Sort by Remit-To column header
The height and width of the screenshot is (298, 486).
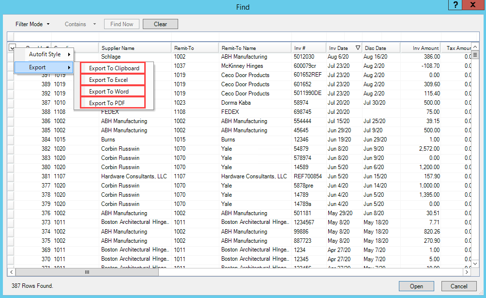pos(195,48)
